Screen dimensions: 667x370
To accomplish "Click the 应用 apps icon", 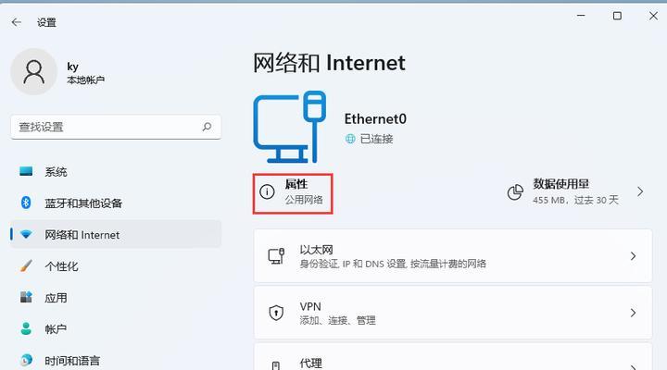I will (x=26, y=297).
